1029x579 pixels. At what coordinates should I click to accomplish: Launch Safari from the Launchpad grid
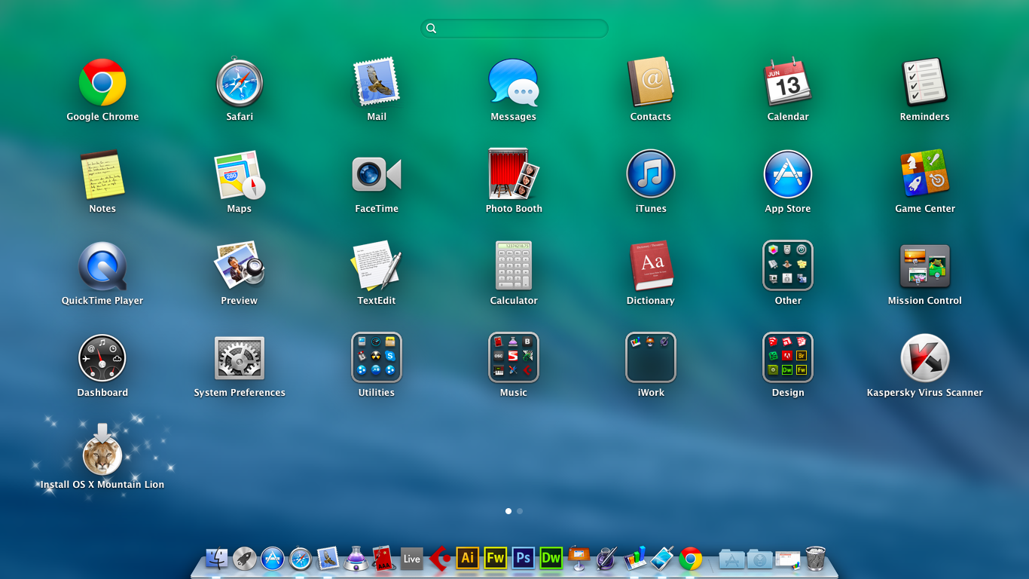click(x=240, y=82)
